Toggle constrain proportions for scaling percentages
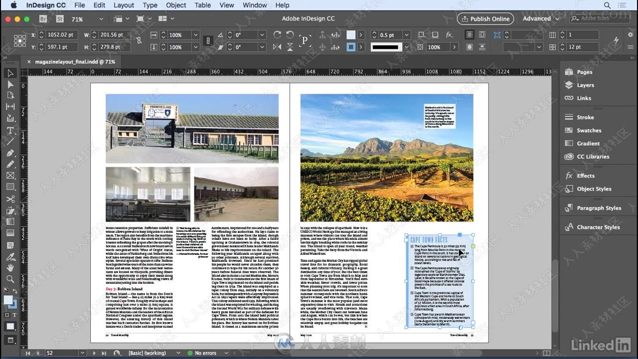The height and width of the screenshot is (359, 638). 208,41
